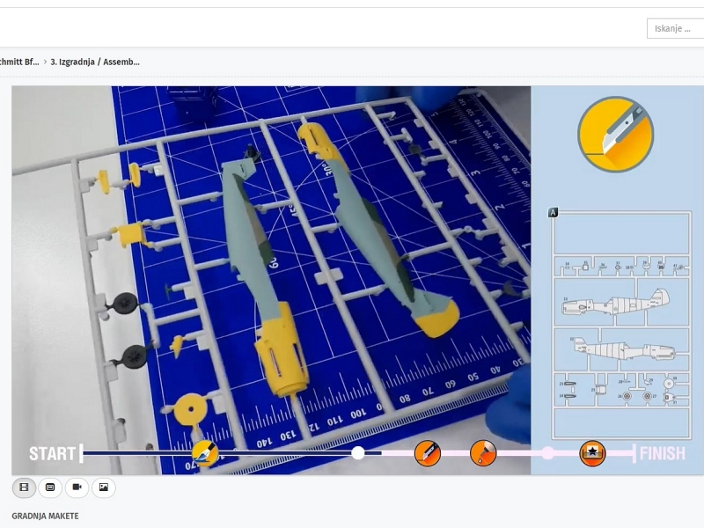Click the cutting knife timeline icon
Viewport: 704px width, 528px height.
tap(205, 453)
